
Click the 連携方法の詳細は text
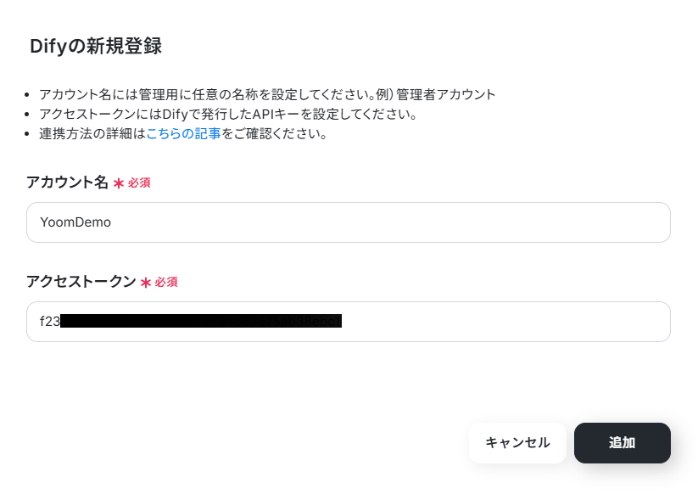tap(92, 133)
